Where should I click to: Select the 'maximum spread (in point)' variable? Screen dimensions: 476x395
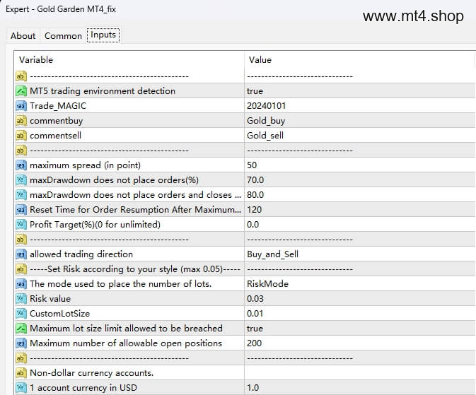click(x=86, y=165)
